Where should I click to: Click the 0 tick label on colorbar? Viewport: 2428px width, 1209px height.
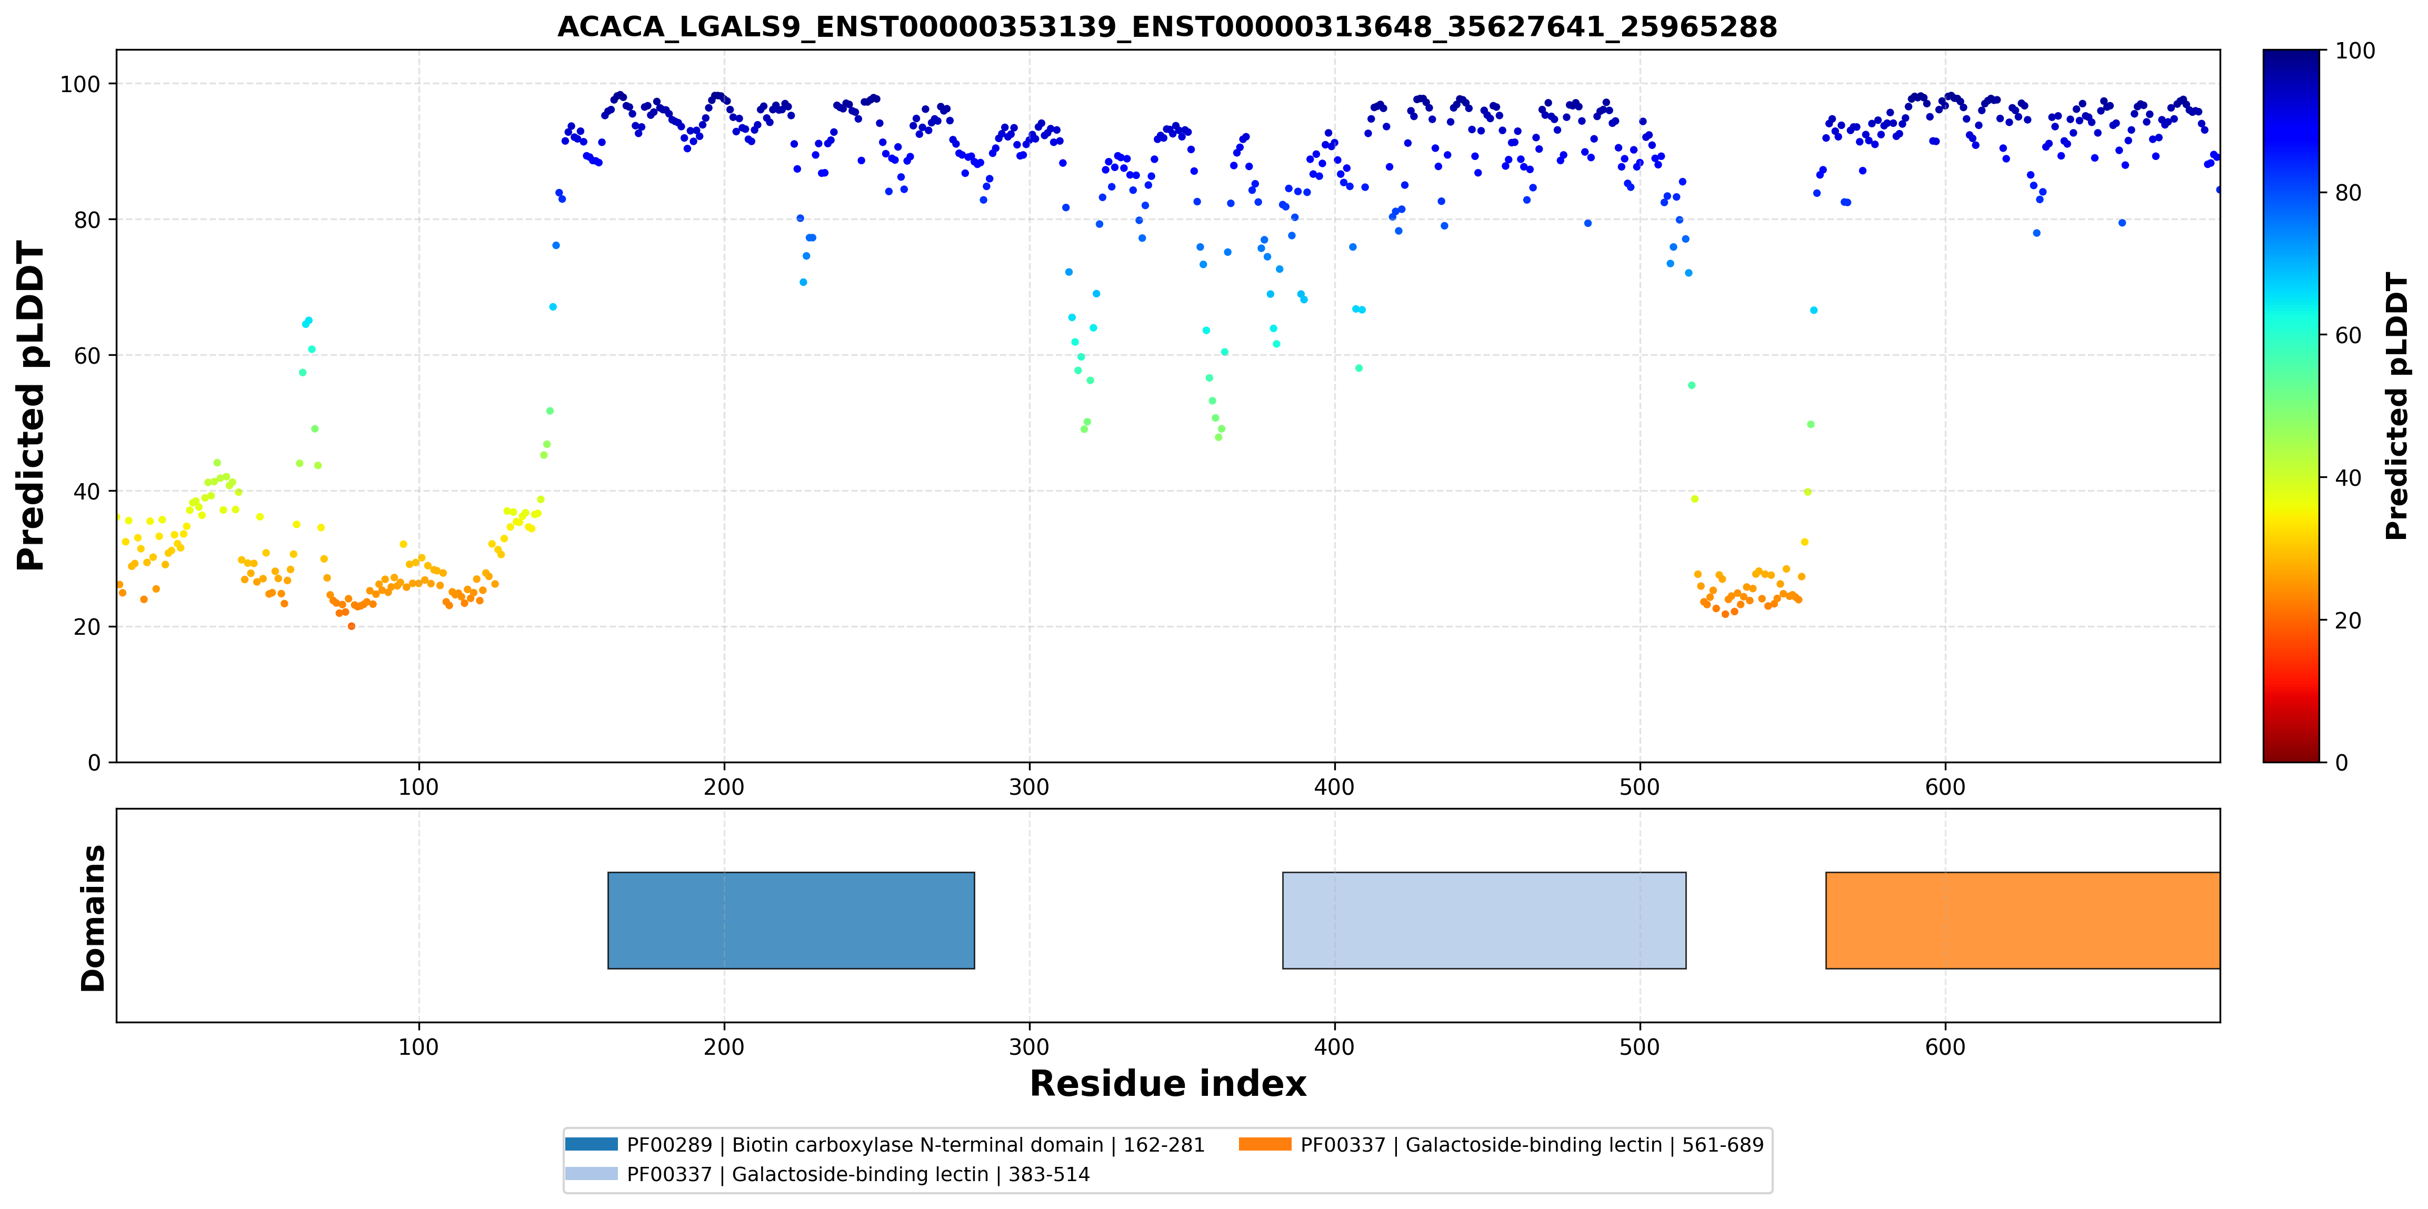(2341, 762)
